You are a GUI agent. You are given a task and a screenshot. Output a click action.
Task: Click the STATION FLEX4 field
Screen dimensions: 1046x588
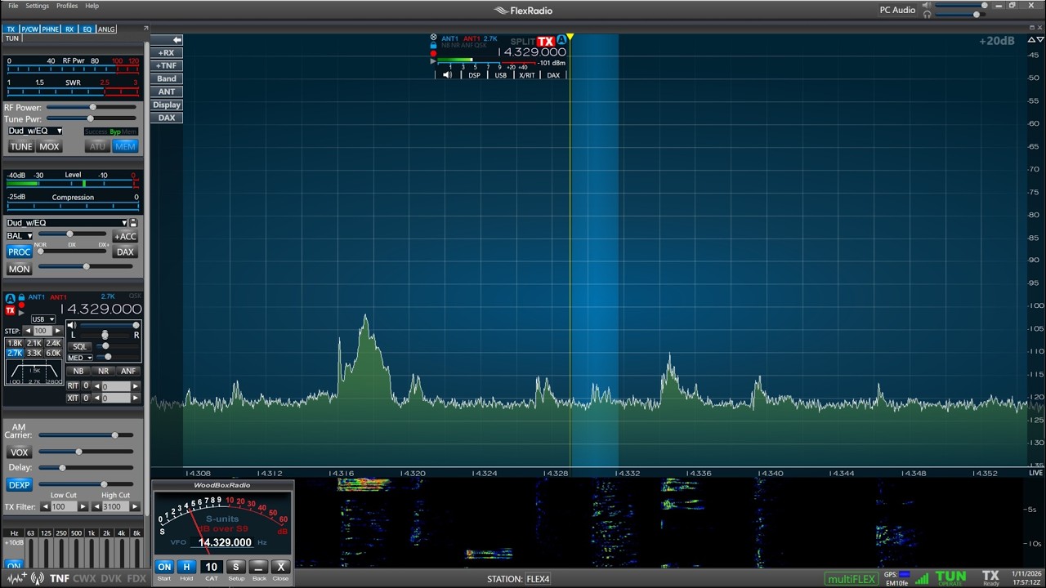tap(538, 579)
